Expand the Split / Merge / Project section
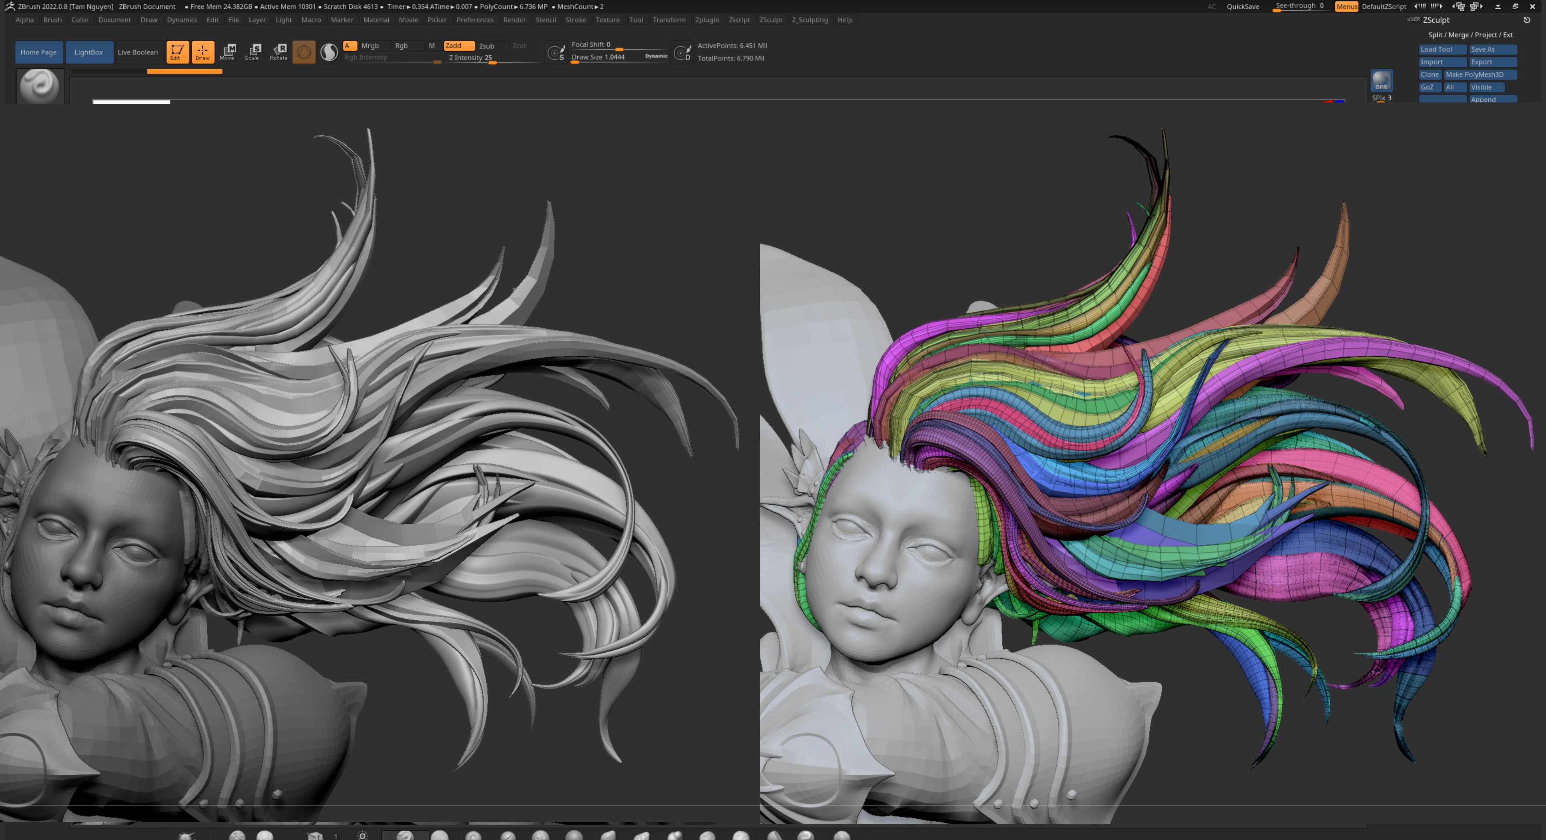Screen dimensions: 1546x840 [x=1470, y=35]
